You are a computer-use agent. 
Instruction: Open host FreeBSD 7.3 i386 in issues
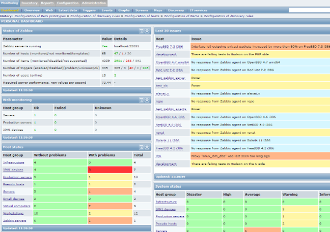coord(169,47)
